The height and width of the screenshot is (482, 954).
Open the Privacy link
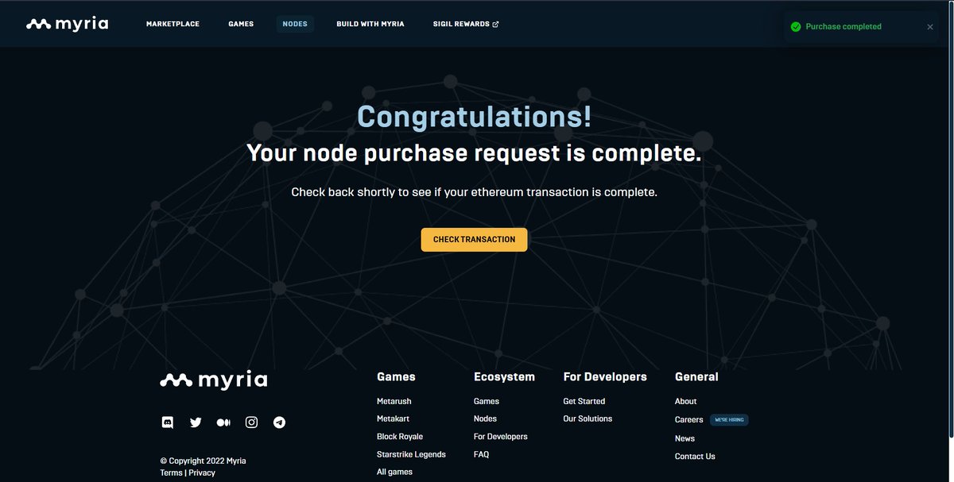(x=202, y=472)
